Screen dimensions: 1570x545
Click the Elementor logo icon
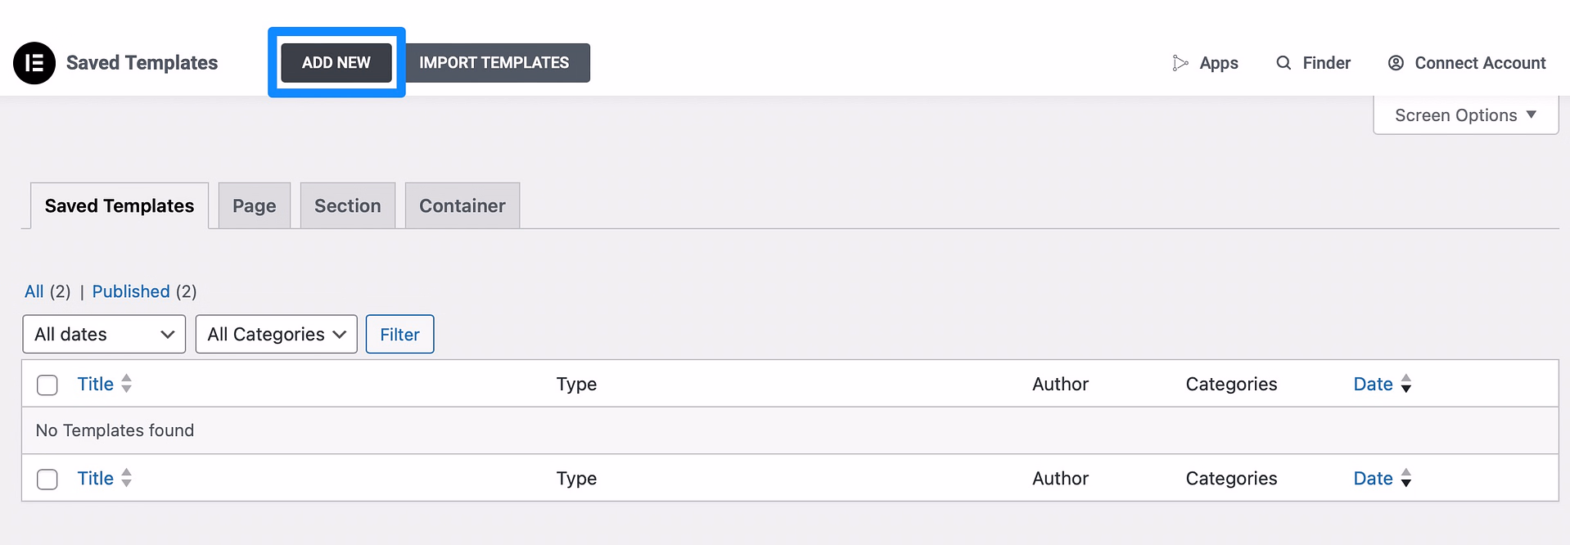[x=34, y=63]
